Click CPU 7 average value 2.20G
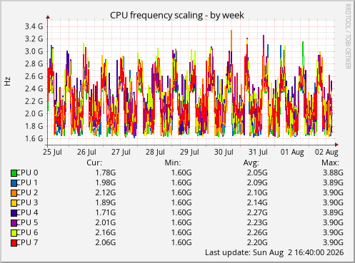 coord(257,242)
